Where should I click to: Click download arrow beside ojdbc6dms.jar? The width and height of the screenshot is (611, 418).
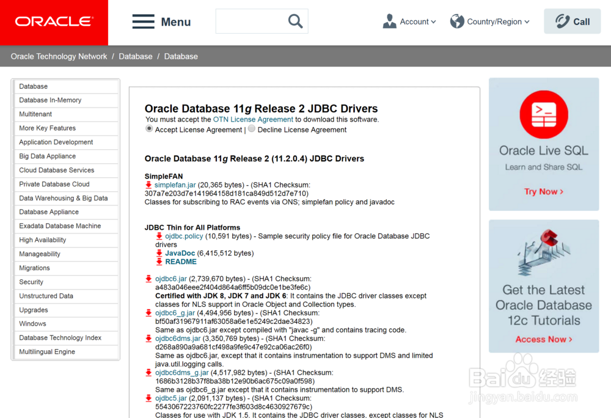(x=148, y=339)
